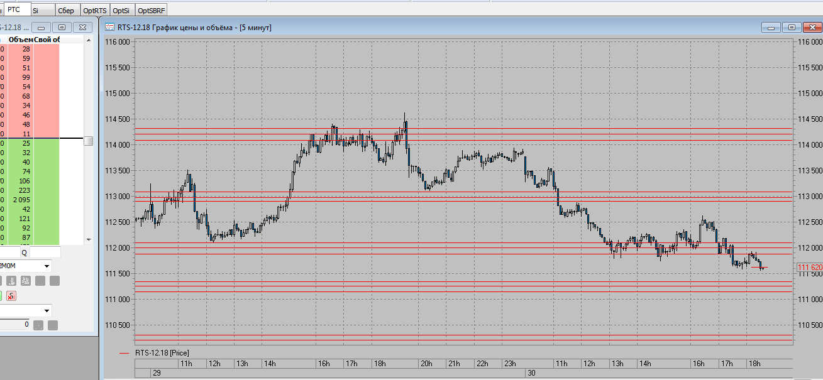Click the Свой об column header

[47, 40]
